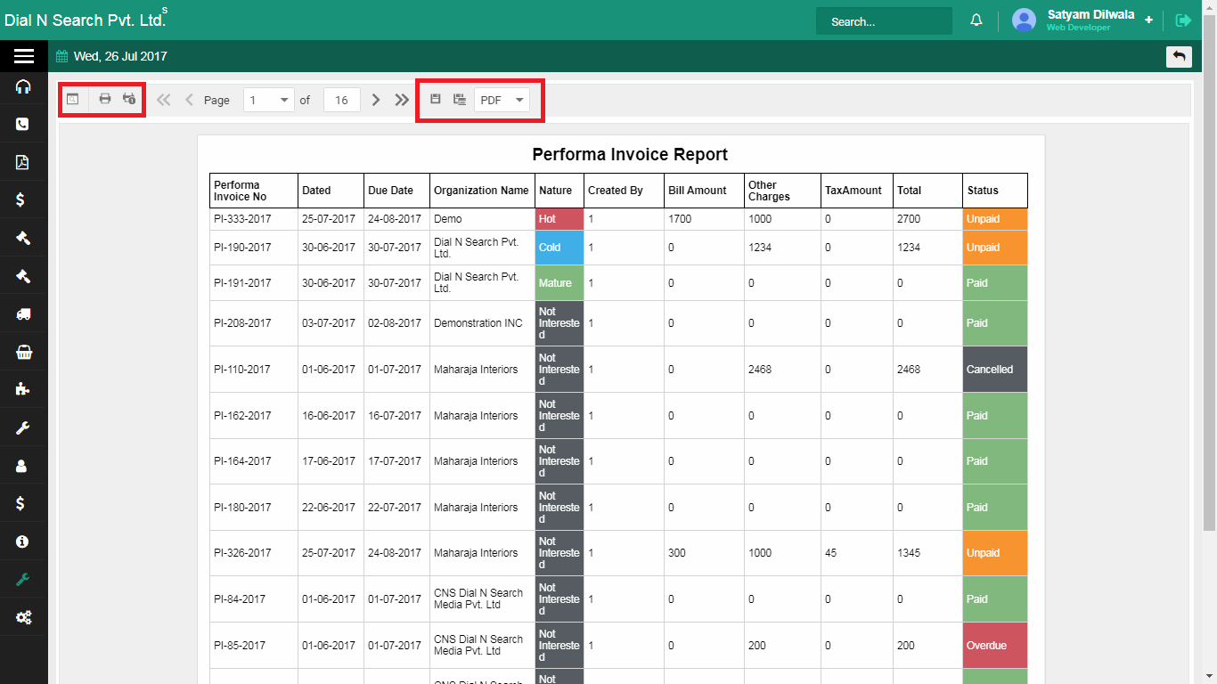Click the 2468 other charges cell

(x=782, y=370)
